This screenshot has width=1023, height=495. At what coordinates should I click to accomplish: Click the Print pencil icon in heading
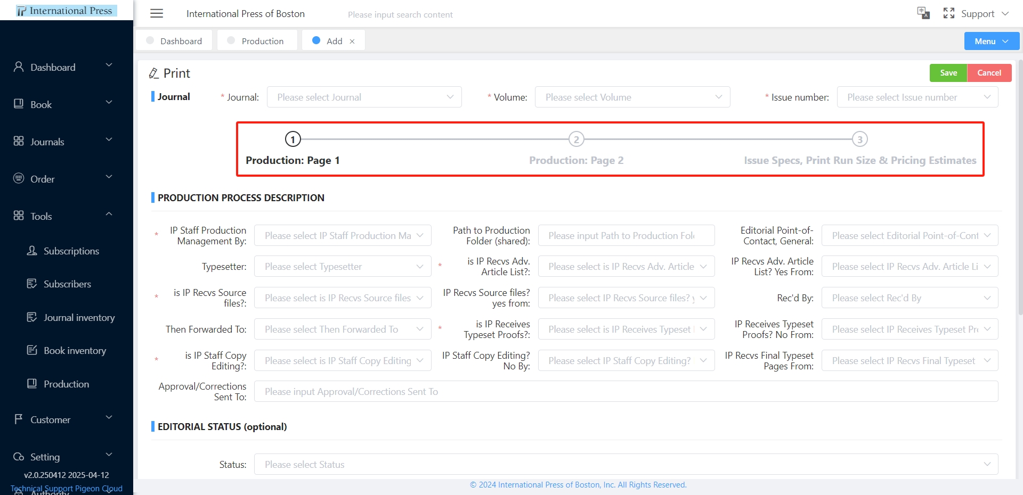click(x=154, y=73)
